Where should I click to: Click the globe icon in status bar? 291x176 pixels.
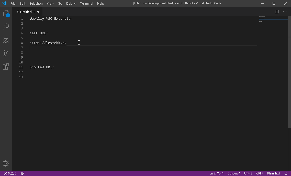(x=22, y=173)
